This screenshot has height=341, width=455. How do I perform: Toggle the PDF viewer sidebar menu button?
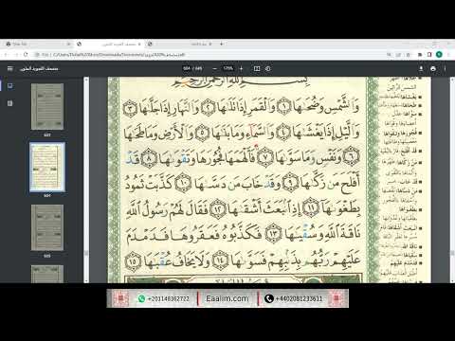coord(10,68)
